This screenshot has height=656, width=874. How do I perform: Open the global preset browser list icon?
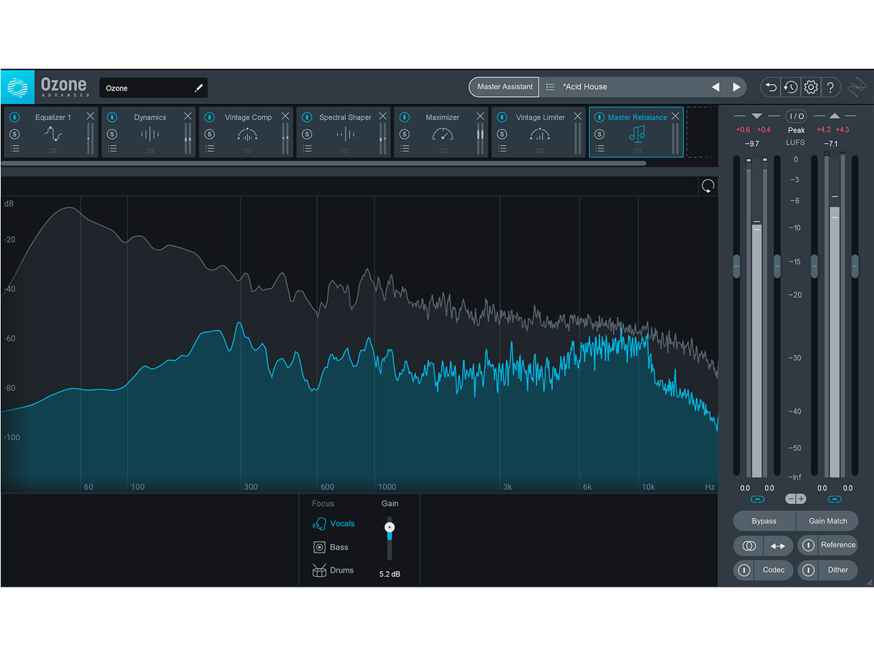[550, 87]
